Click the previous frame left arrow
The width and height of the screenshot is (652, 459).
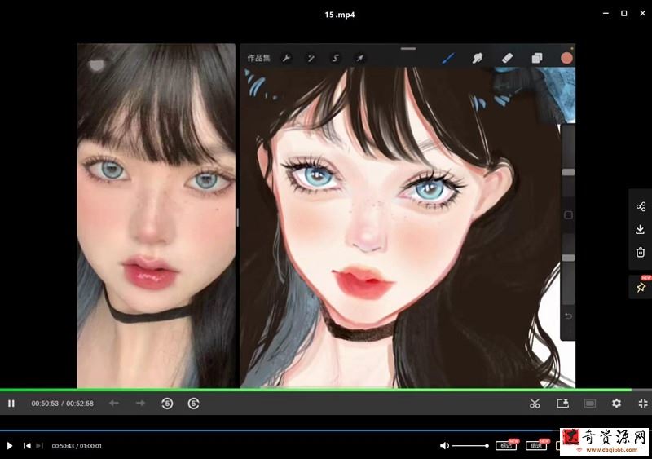[114, 403]
